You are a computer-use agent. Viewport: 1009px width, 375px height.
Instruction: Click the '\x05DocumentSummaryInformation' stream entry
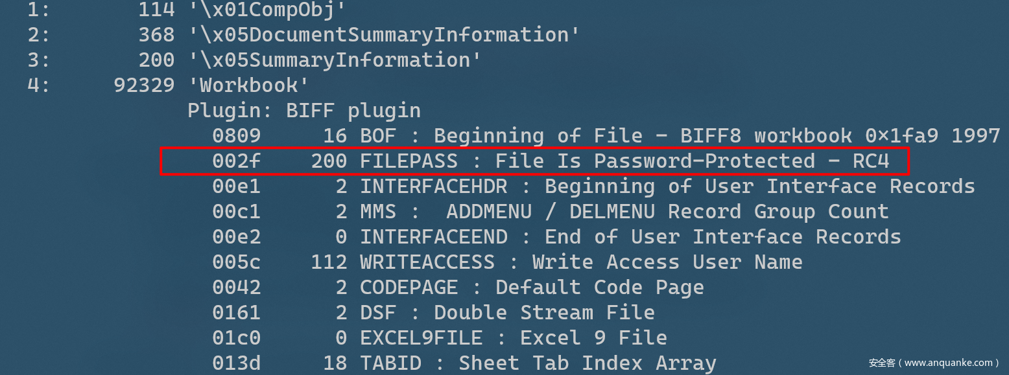pyautogui.click(x=383, y=35)
